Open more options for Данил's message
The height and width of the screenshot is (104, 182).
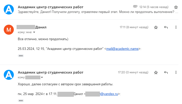[176, 27]
